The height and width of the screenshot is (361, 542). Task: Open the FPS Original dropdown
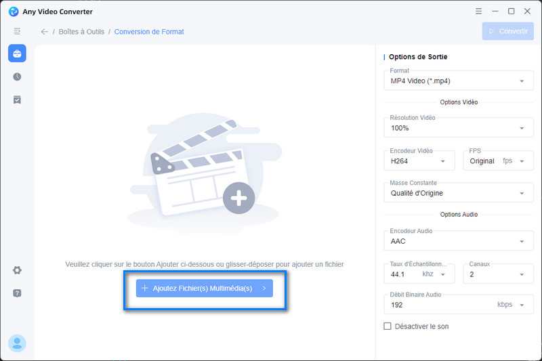click(x=498, y=161)
